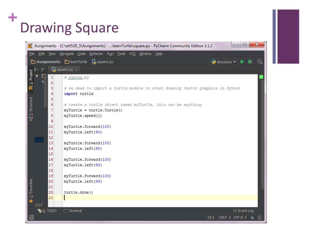
Task: Open the Help menu
Action: [159, 54]
